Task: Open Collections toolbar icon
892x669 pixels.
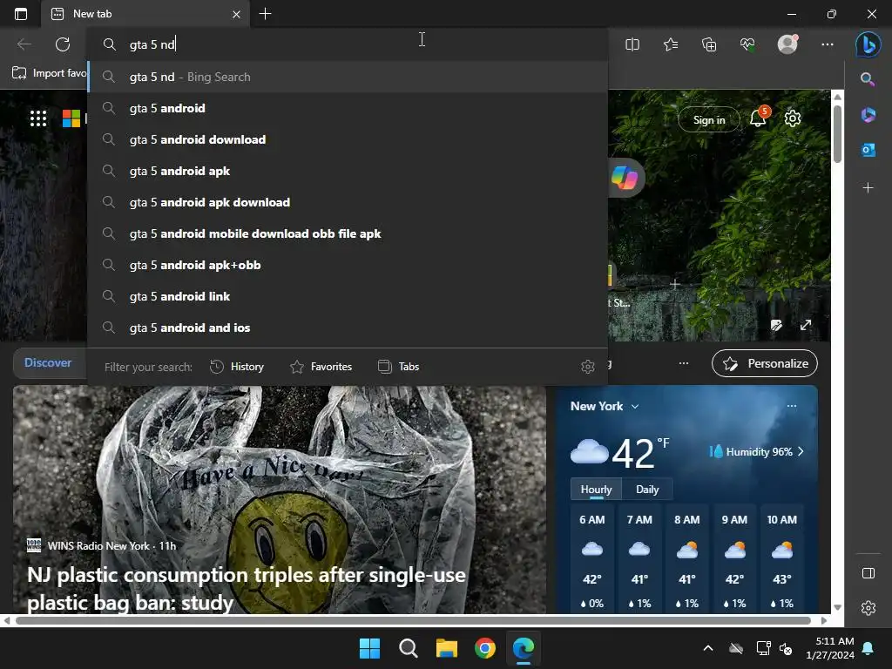Action: [x=709, y=44]
